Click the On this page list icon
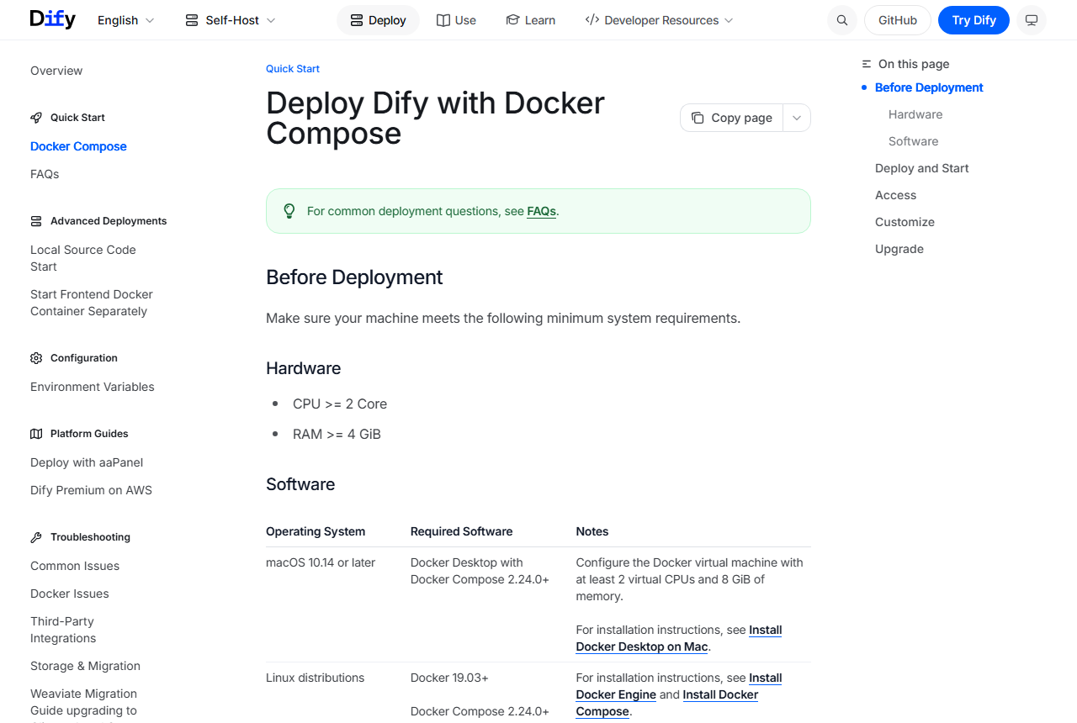Screen dimensions: 1077x723 click(867, 64)
